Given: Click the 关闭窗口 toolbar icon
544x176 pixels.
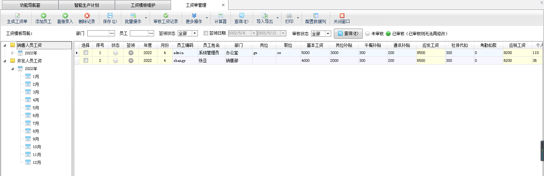Looking at the screenshot, I should tap(342, 16).
